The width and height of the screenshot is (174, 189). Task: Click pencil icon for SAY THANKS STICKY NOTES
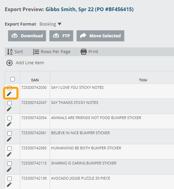(9, 109)
